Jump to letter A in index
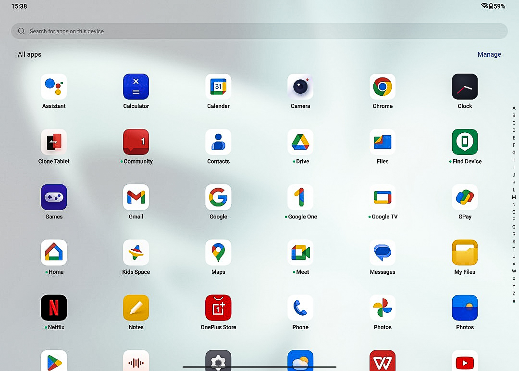 click(514, 108)
